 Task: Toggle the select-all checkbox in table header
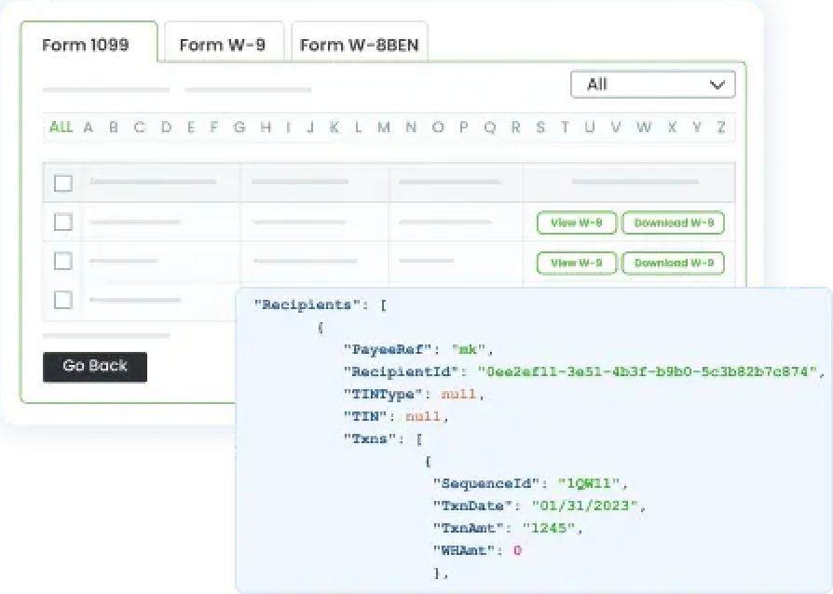click(63, 183)
